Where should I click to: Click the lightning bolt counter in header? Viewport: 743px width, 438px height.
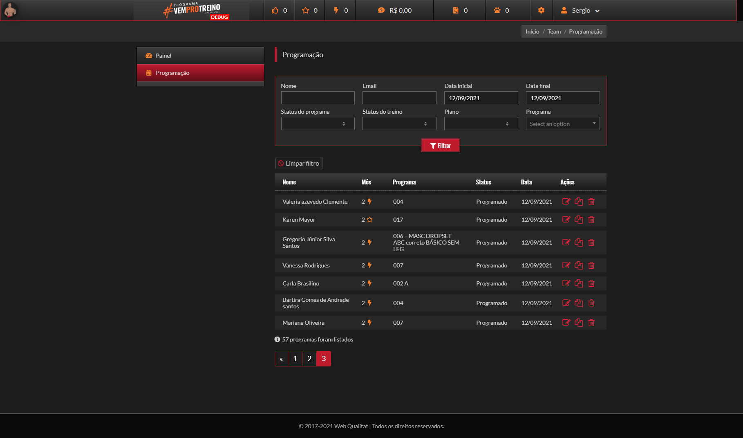point(336,10)
